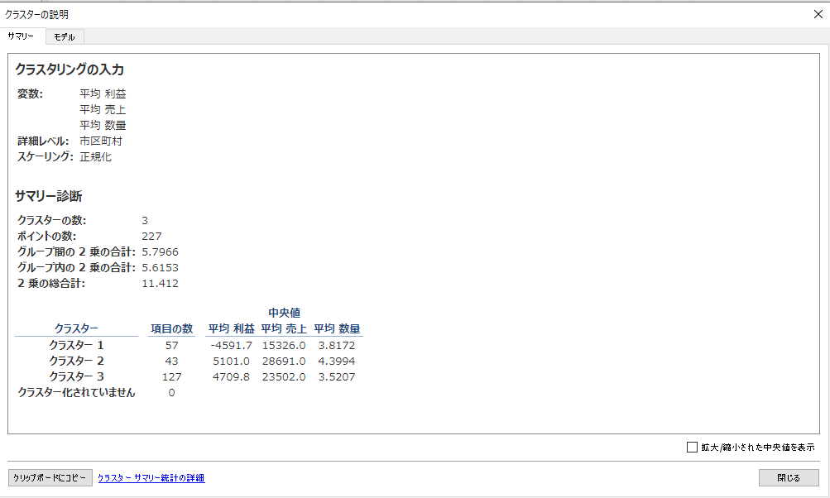Click the 平均 売上 column header in table

(x=284, y=329)
